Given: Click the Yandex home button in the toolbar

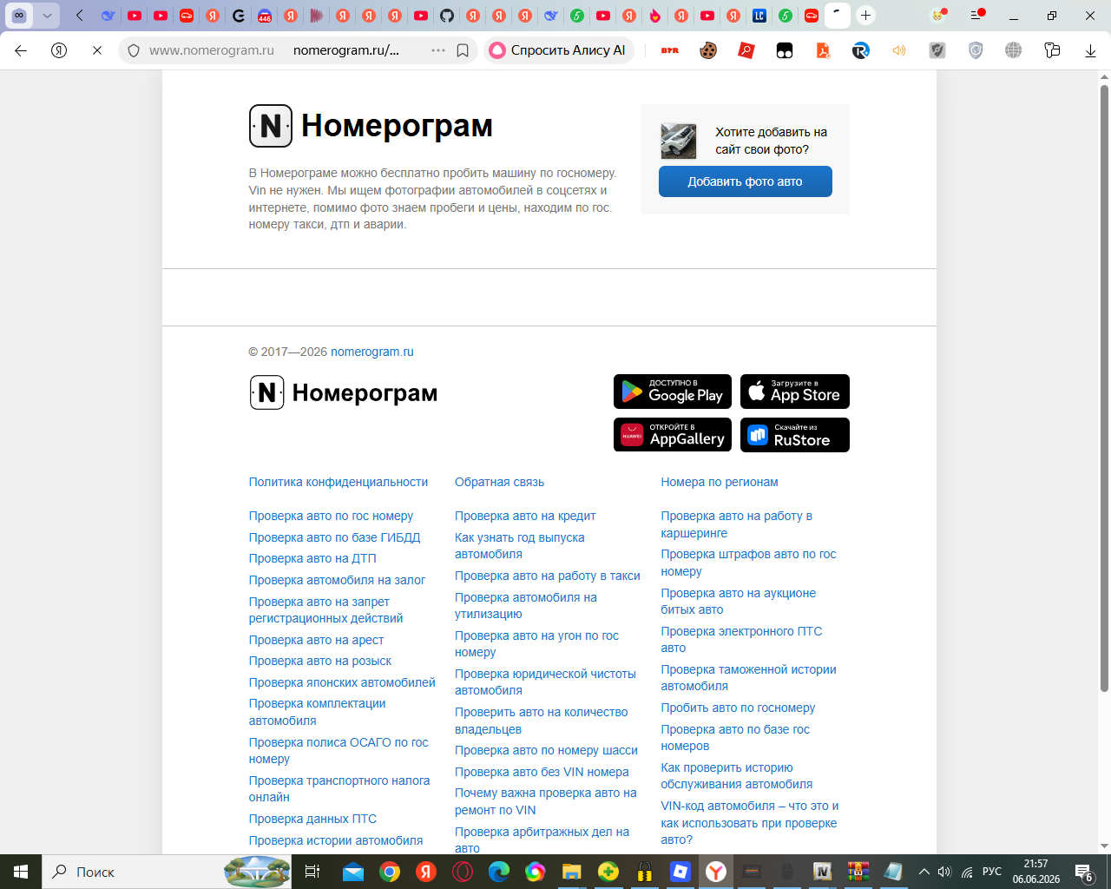Looking at the screenshot, I should (x=59, y=50).
